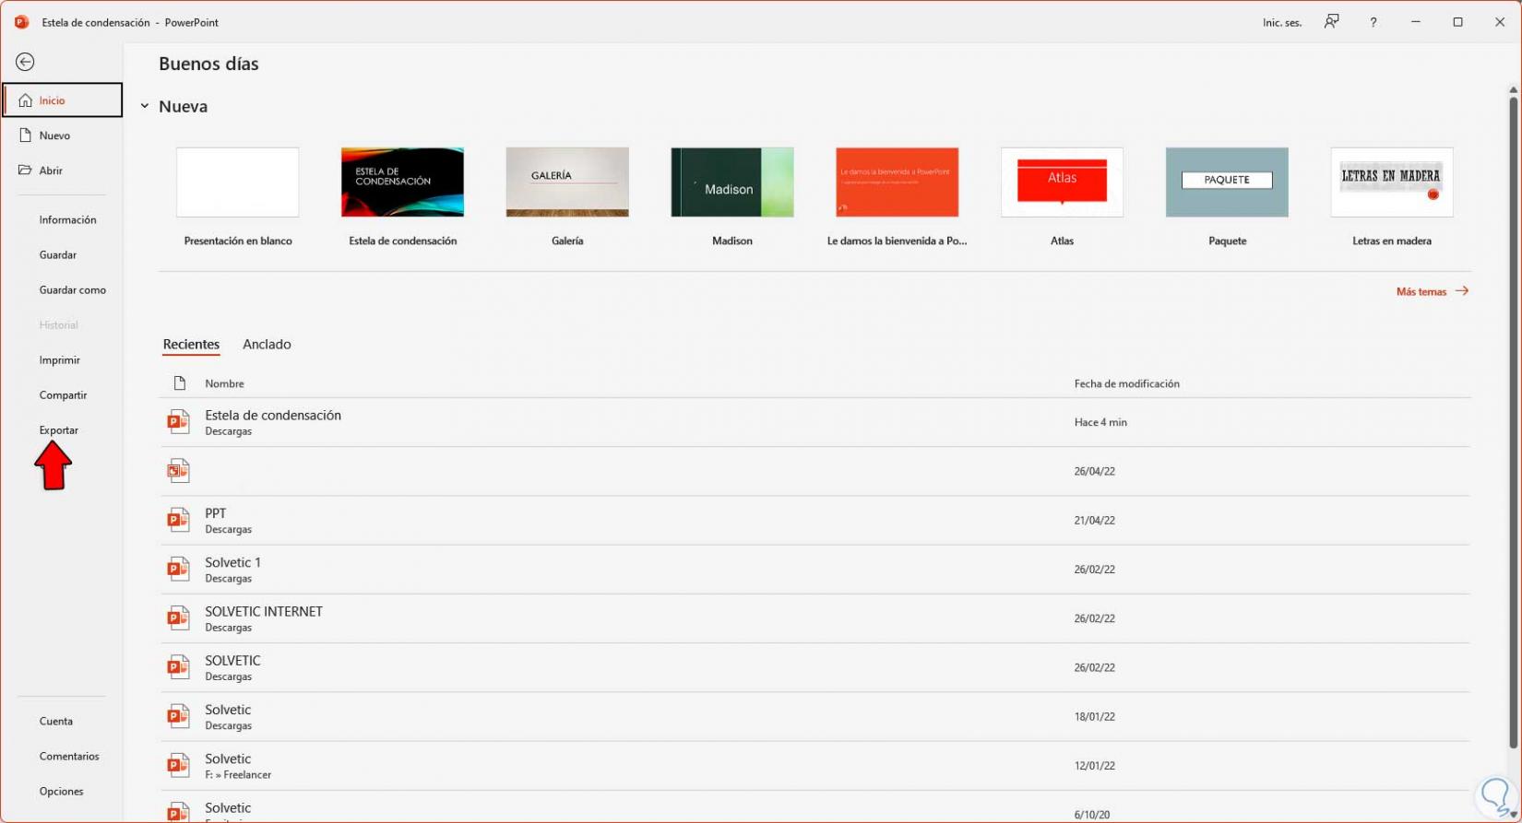1522x823 pixels.
Task: Open the Exportar option
Action: coord(59,430)
